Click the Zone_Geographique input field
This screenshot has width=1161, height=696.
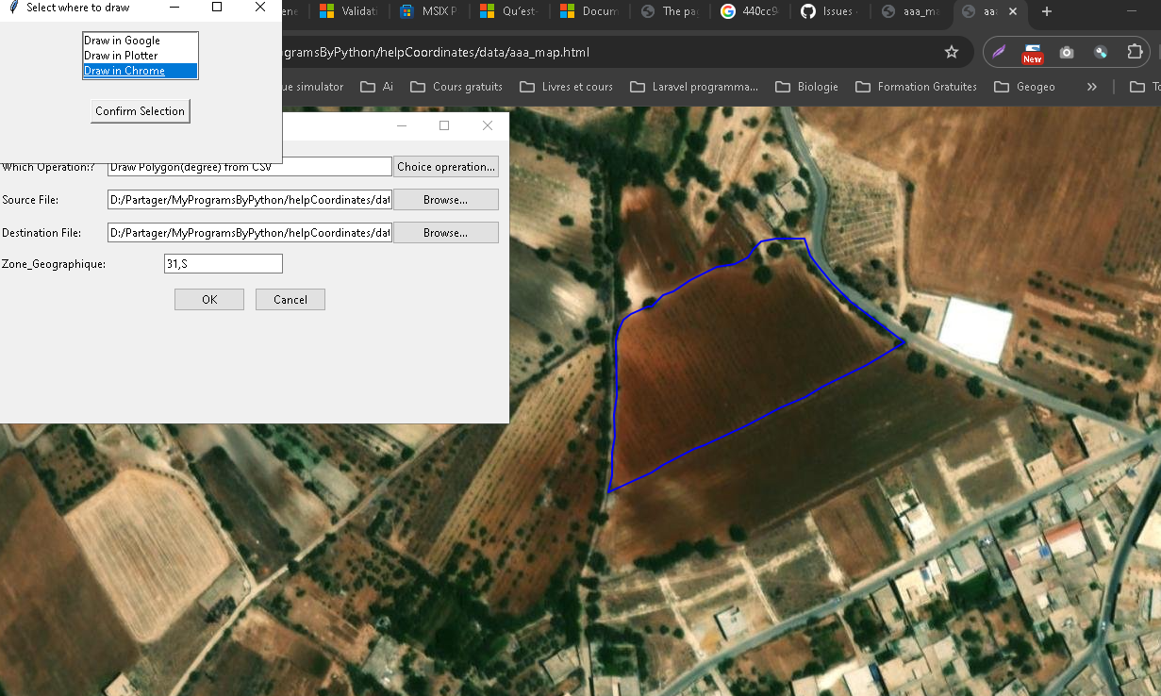pos(224,264)
